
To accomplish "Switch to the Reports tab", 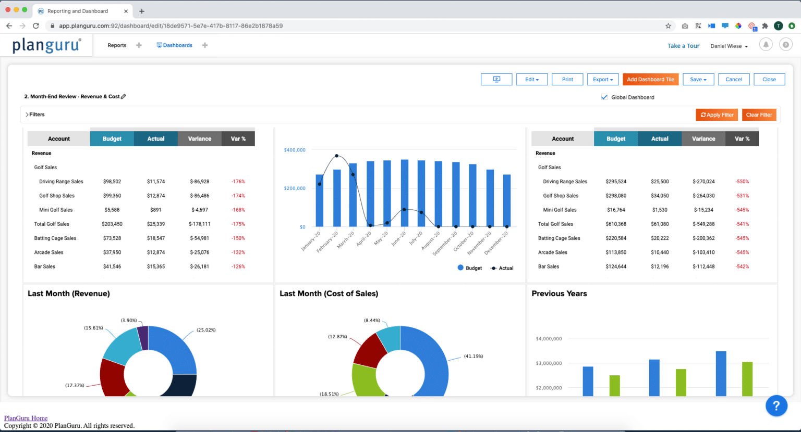I will pyautogui.click(x=117, y=45).
